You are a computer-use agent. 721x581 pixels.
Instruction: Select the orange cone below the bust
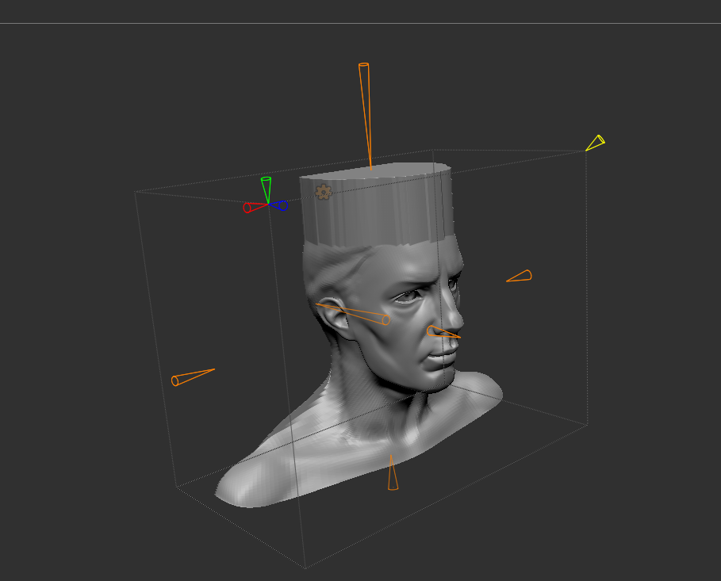coord(393,473)
